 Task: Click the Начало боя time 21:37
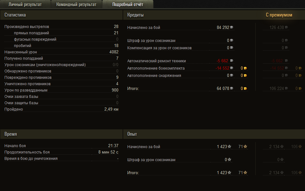pos(113,146)
